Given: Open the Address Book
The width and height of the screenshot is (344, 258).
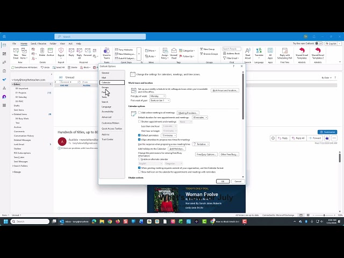Looking at the screenshot, I should (232, 53).
